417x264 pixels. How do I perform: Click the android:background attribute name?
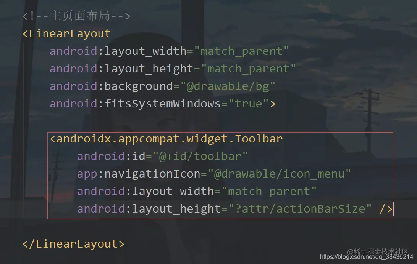coord(111,86)
